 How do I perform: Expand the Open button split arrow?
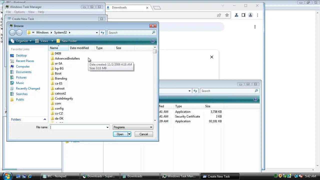[129, 134]
